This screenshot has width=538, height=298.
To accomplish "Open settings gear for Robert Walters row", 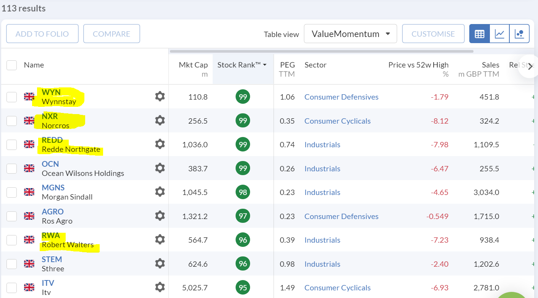I will pyautogui.click(x=160, y=240).
